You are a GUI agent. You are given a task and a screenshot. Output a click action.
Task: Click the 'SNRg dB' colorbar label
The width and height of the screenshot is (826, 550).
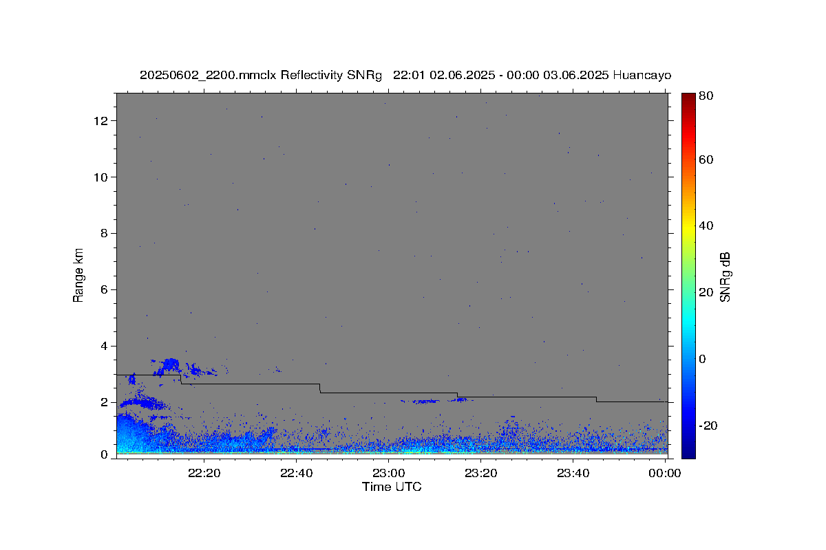click(x=725, y=276)
